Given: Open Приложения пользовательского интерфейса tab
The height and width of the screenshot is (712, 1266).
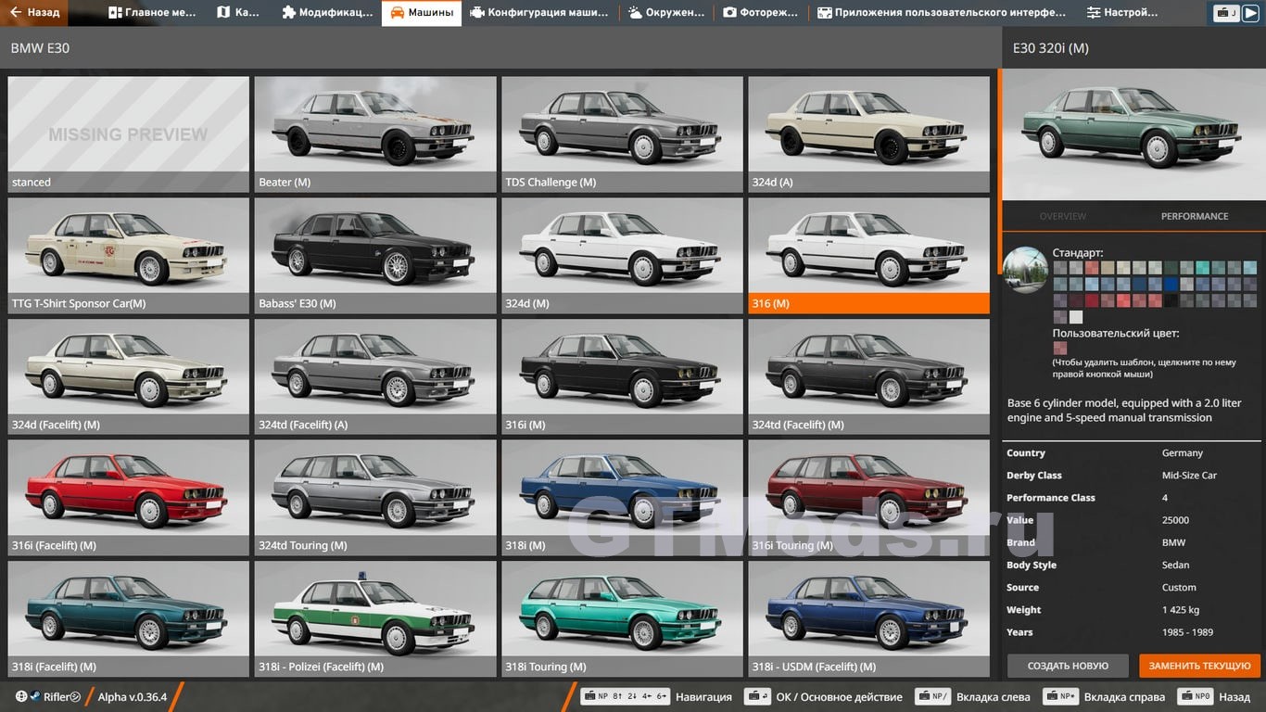Looking at the screenshot, I should pyautogui.click(x=942, y=13).
